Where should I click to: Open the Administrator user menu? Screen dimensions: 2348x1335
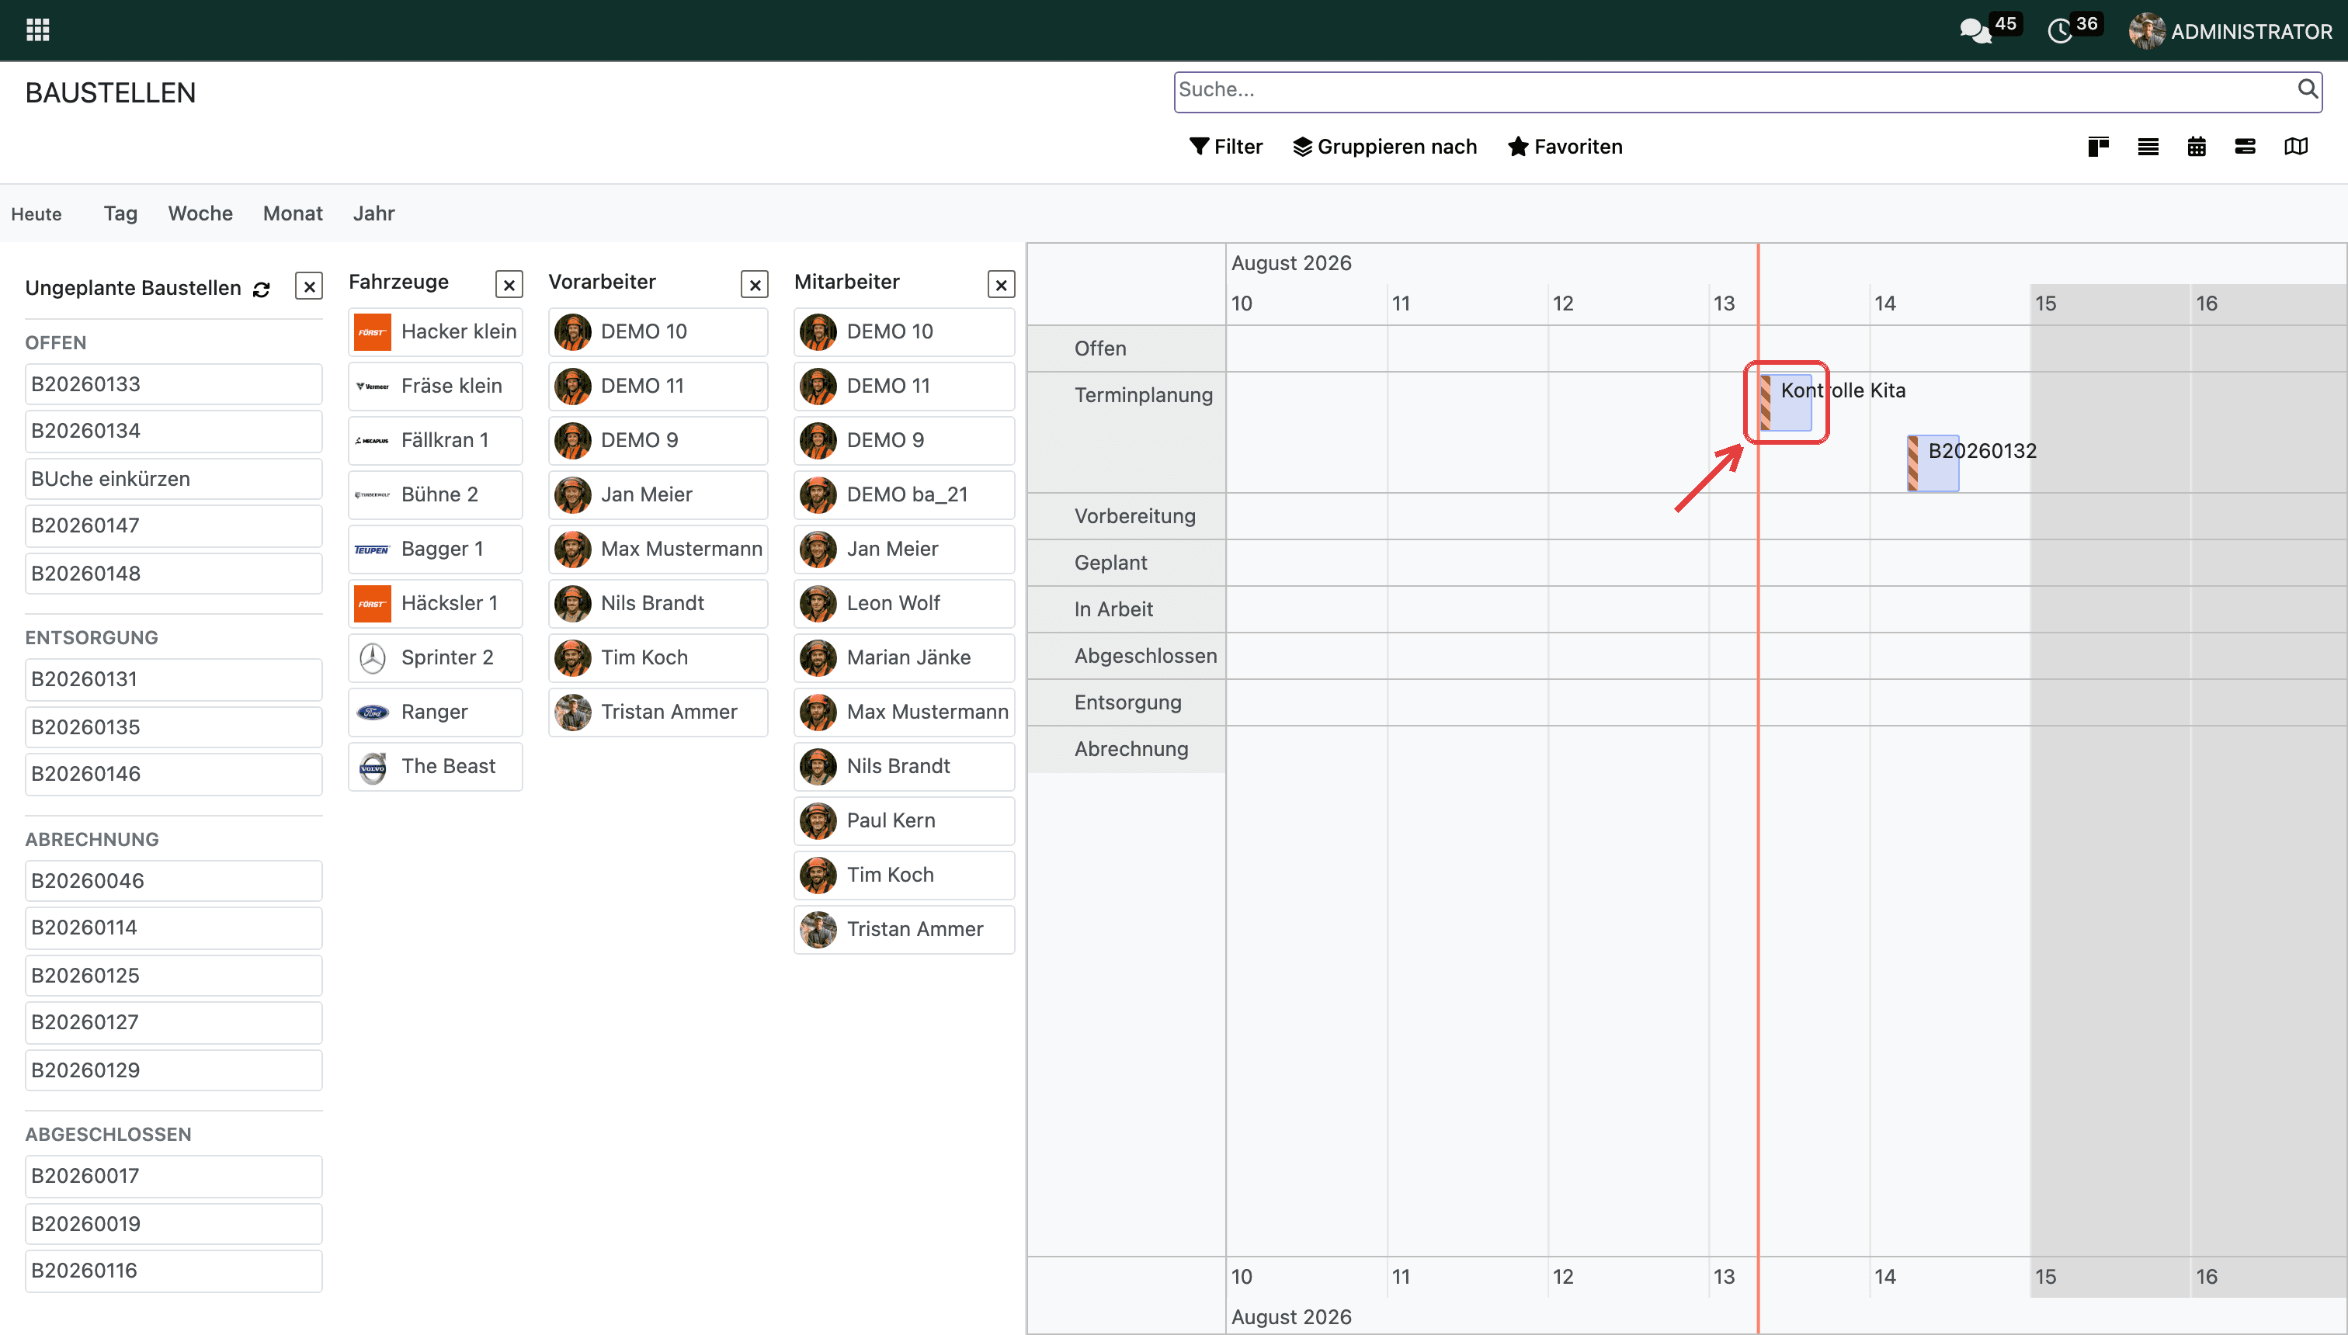pos(2231,31)
